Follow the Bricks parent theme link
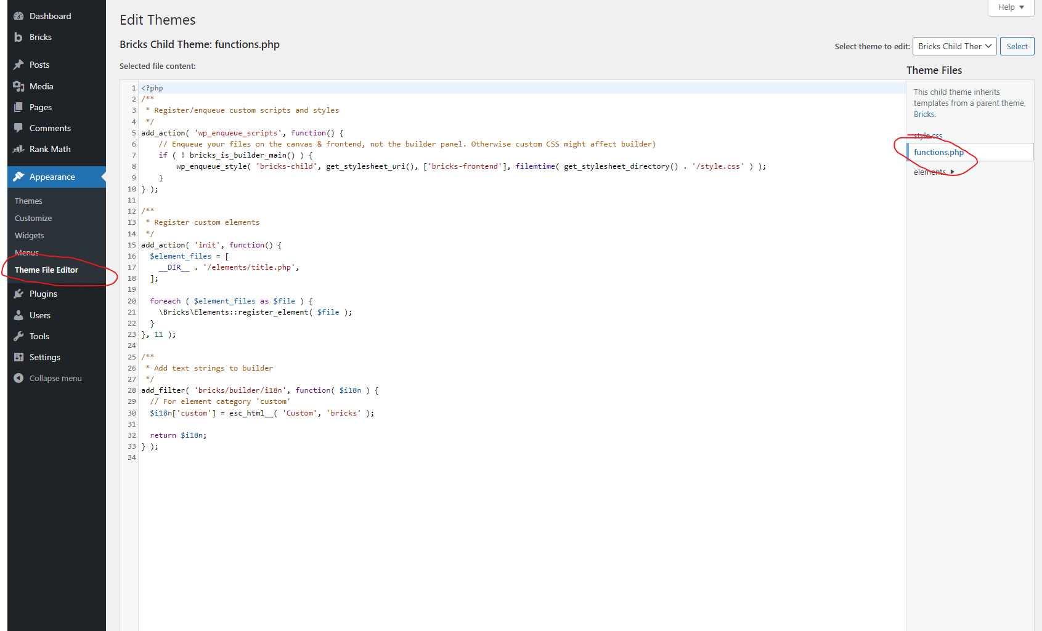 (924, 115)
